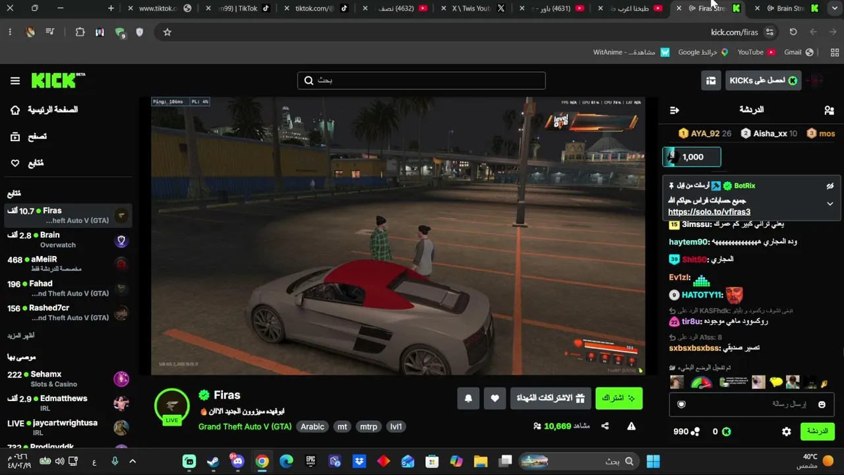Open recommended channel Sehamx
Image resolution: width=844 pixels, height=475 pixels.
tap(68, 379)
